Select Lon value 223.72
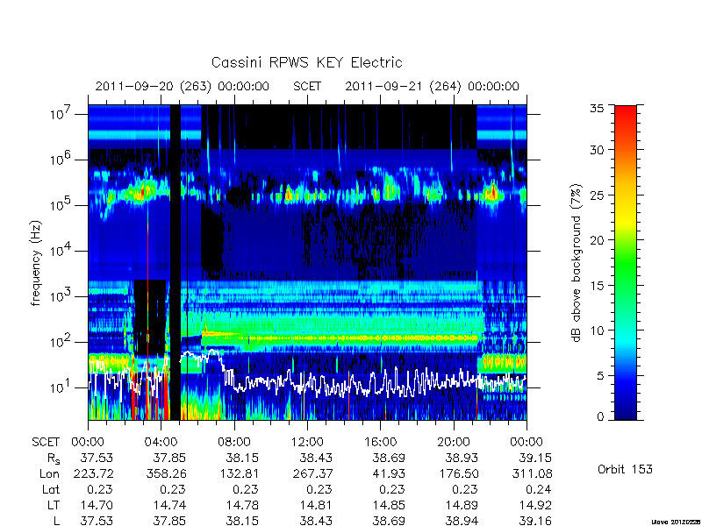The image size is (702, 526). coord(95,473)
